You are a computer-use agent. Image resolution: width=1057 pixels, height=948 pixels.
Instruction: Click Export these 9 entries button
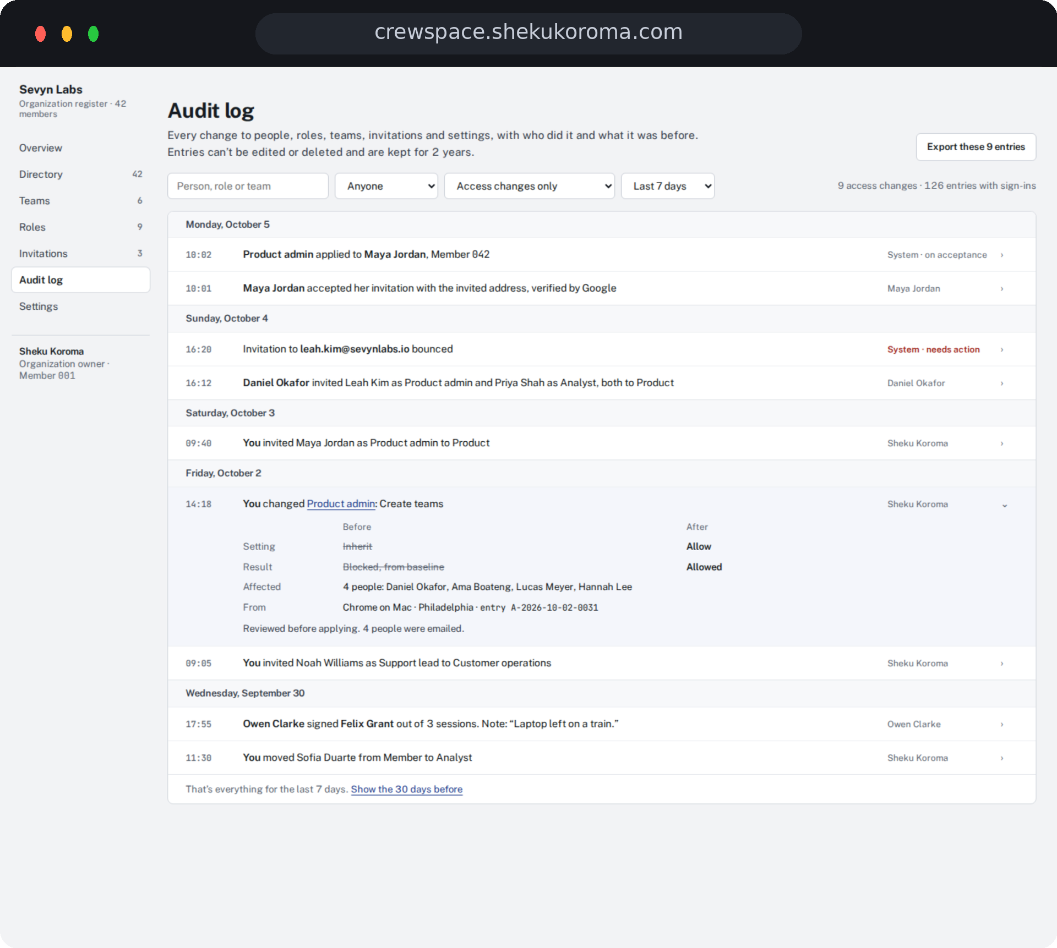click(976, 147)
